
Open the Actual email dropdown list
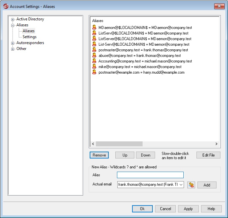pyautogui.click(x=181, y=185)
